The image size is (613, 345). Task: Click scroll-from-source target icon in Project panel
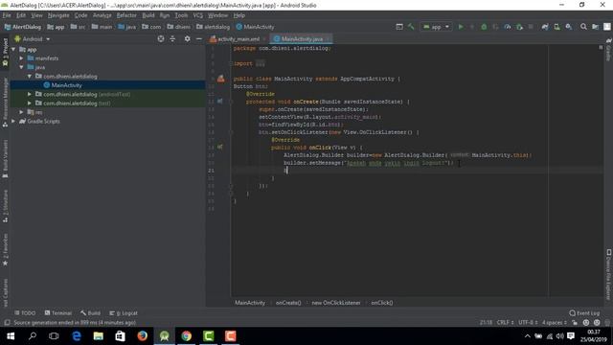click(161, 38)
